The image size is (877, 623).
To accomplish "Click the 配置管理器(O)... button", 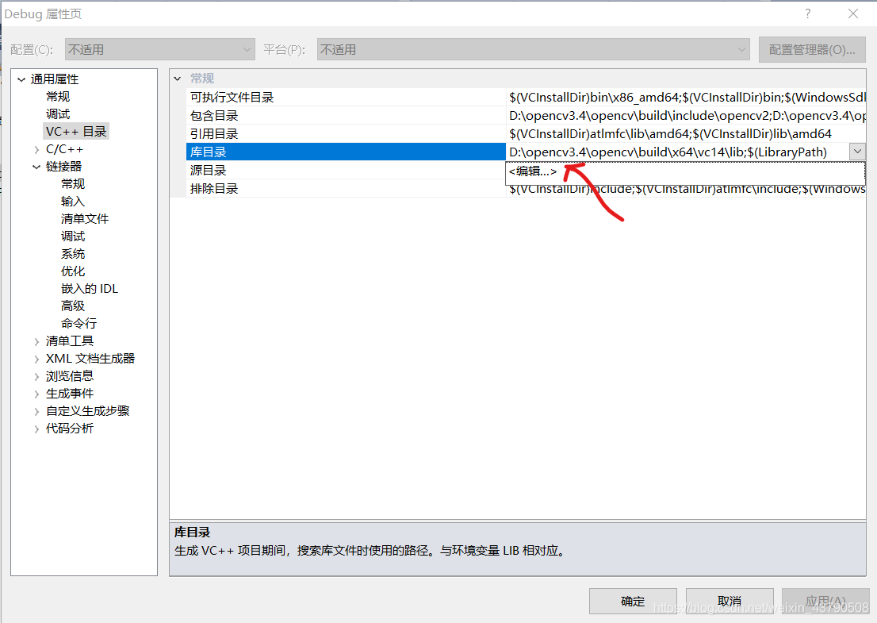I will [x=812, y=49].
